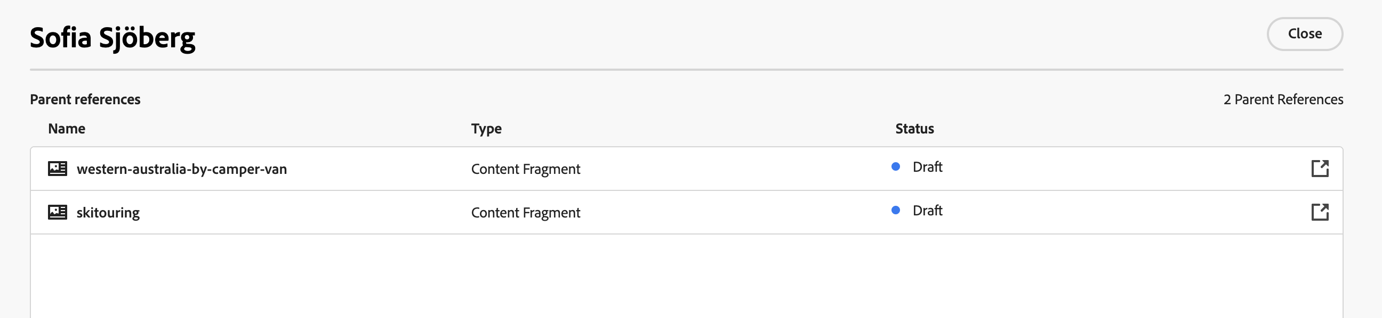Open skitouring via its external link icon
This screenshot has width=1382, height=318.
[1320, 212]
